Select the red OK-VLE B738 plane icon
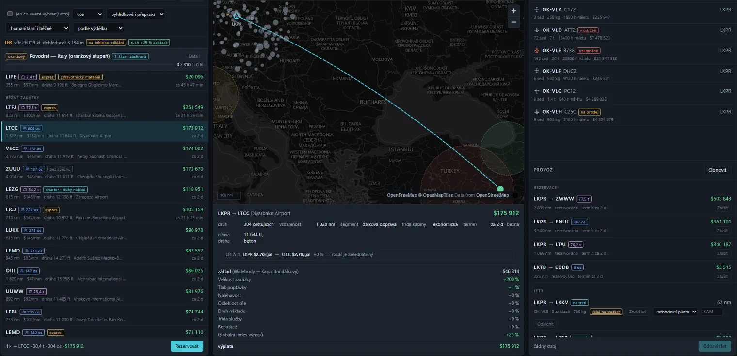Viewport: 737px width, 356px height. 537,50
